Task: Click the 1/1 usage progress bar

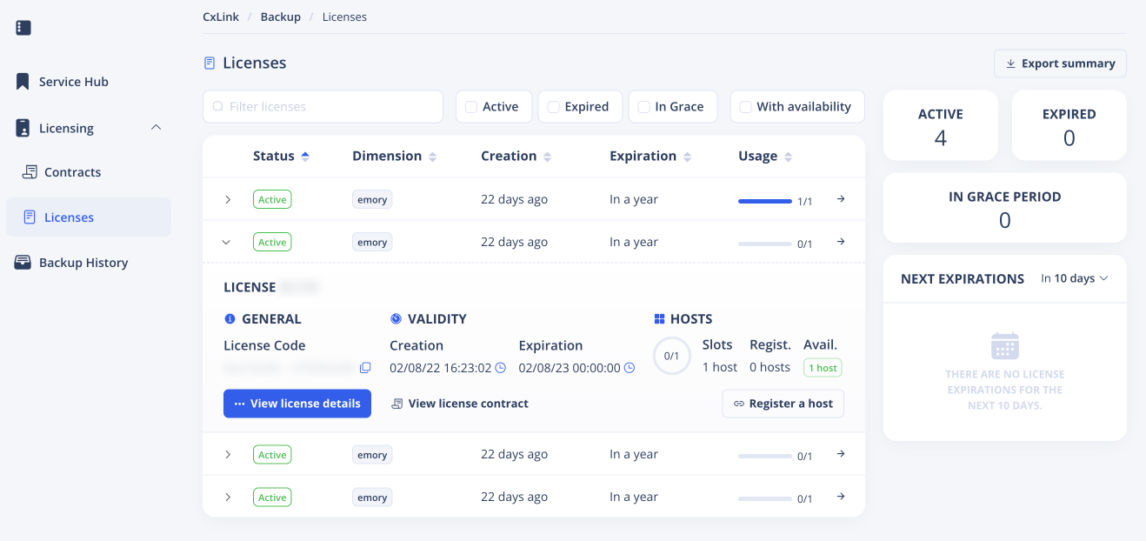Action: pyautogui.click(x=764, y=201)
